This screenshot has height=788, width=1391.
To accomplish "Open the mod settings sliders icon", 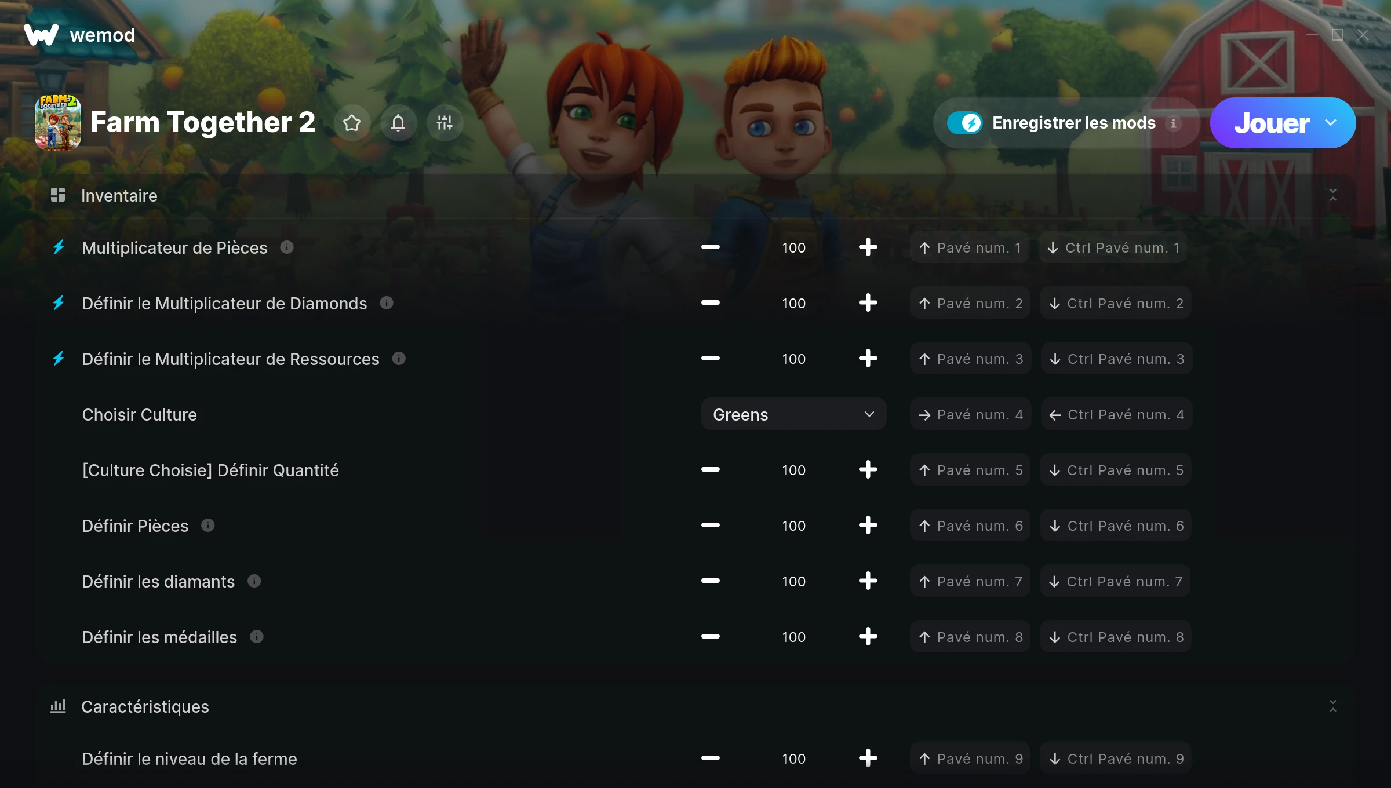I will (x=445, y=123).
